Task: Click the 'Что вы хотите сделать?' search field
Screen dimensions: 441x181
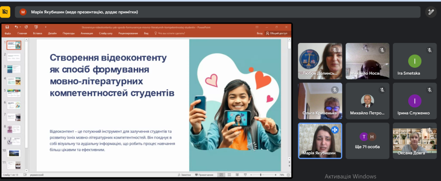Action: click(170, 33)
